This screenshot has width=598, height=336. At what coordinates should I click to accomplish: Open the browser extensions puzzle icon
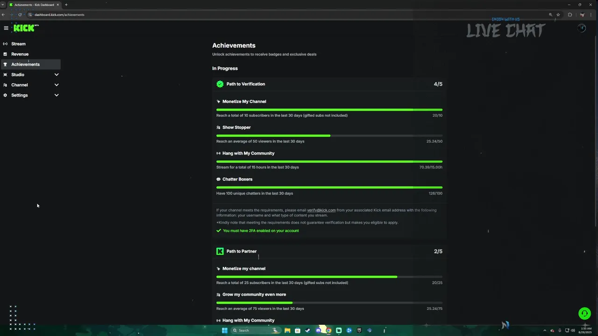point(570,14)
